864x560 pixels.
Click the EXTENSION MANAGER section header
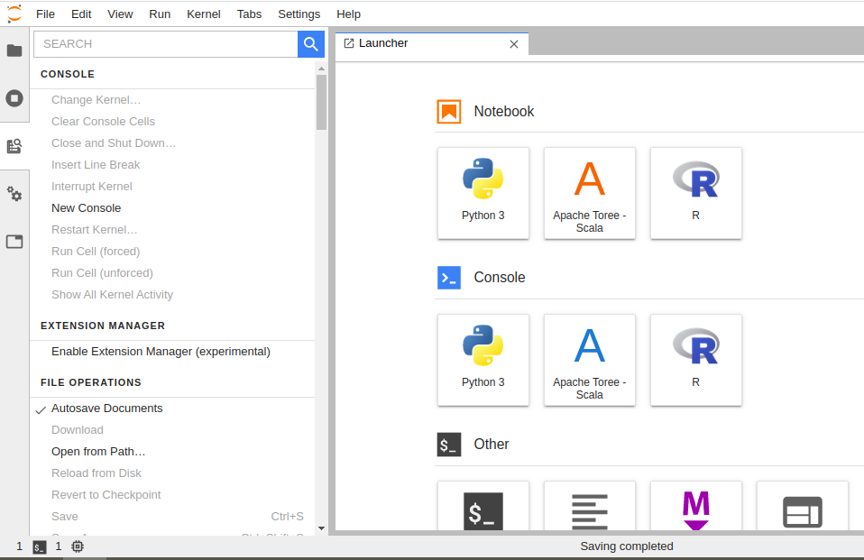(103, 326)
